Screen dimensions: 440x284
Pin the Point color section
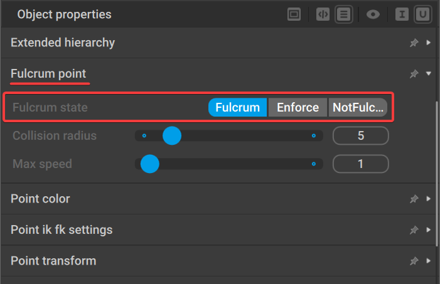click(414, 199)
